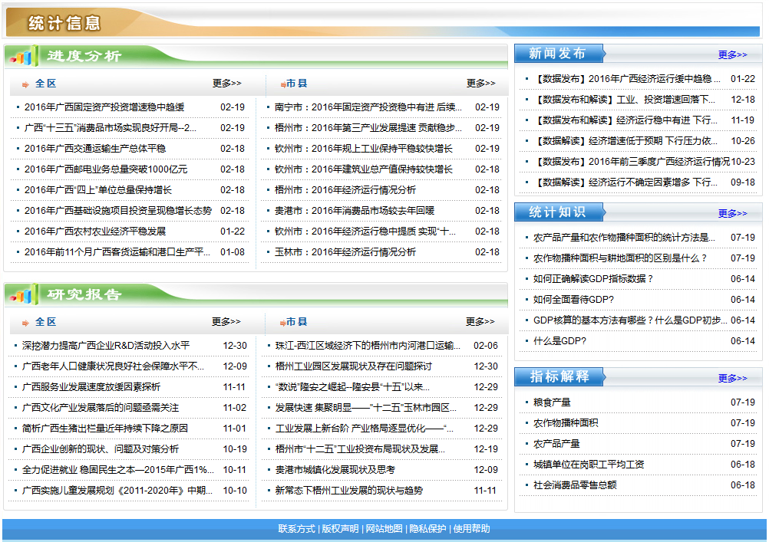Go to 联系方式 in the footer
Image resolution: width=769 pixels, height=542 pixels.
297,529
